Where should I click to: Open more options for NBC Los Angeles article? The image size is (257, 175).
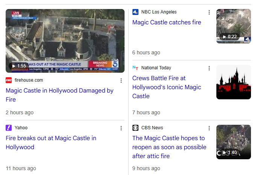209,12
